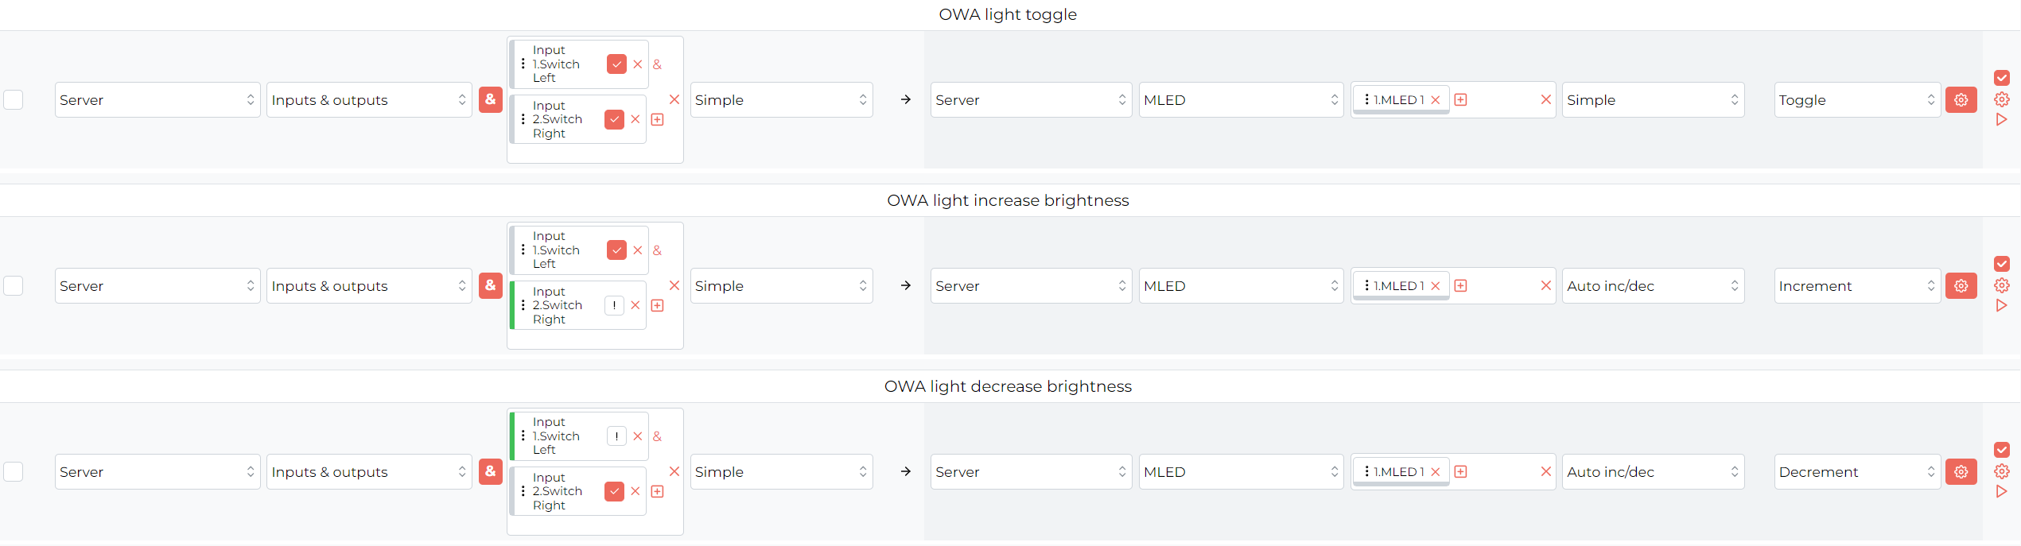Add output plus icon beside 1.MLED 1 in increase rule
2021x546 pixels.
click(x=1460, y=285)
